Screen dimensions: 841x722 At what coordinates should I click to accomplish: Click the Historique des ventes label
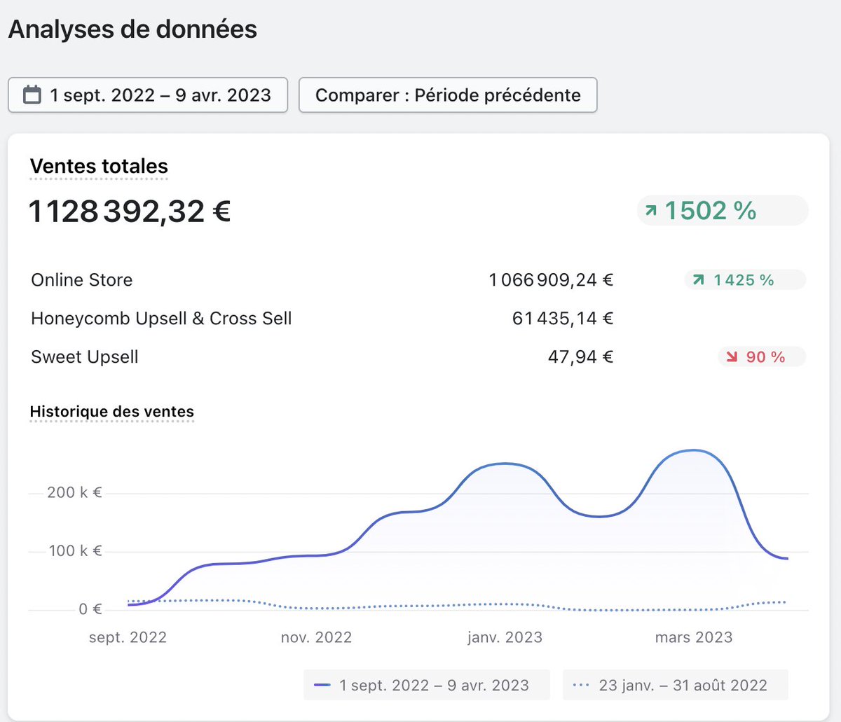[x=112, y=412]
